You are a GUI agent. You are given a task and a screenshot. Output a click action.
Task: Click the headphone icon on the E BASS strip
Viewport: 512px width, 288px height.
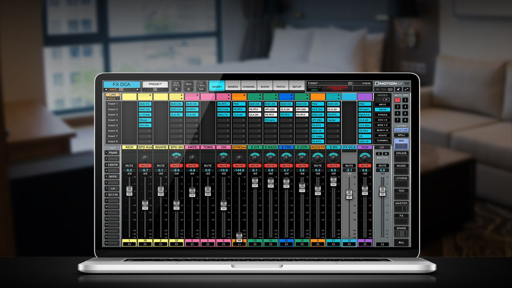[271, 244]
